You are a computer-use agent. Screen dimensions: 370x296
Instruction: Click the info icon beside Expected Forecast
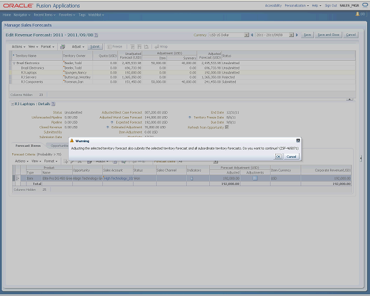point(112,122)
